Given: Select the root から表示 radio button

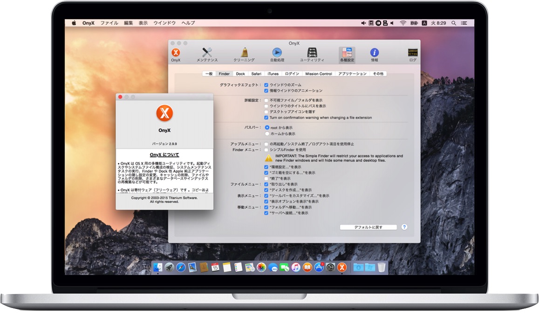Looking at the screenshot, I should (x=267, y=127).
